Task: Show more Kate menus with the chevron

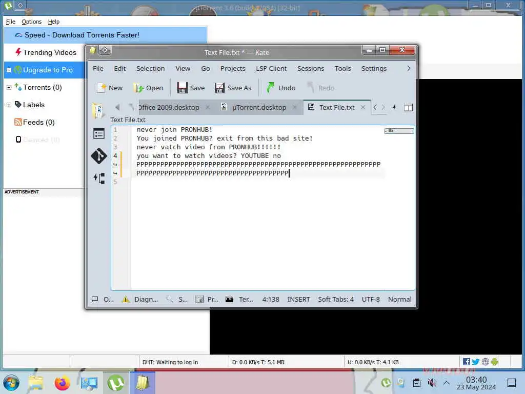Action: (409, 68)
